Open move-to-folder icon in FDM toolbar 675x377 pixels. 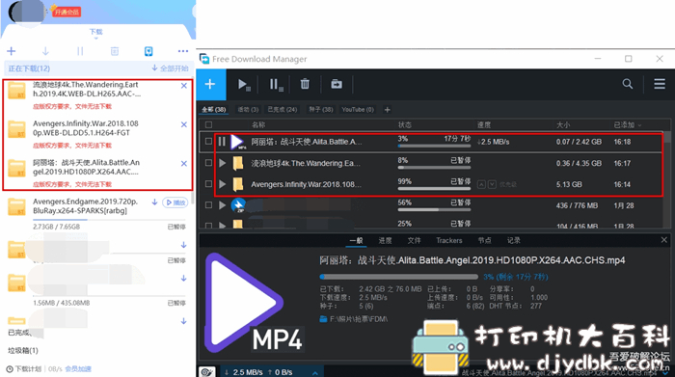click(x=337, y=84)
